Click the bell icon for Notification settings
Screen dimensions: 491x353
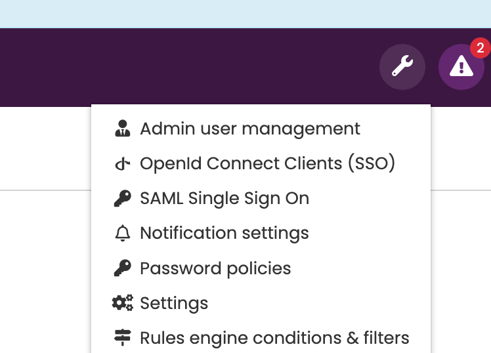(123, 233)
